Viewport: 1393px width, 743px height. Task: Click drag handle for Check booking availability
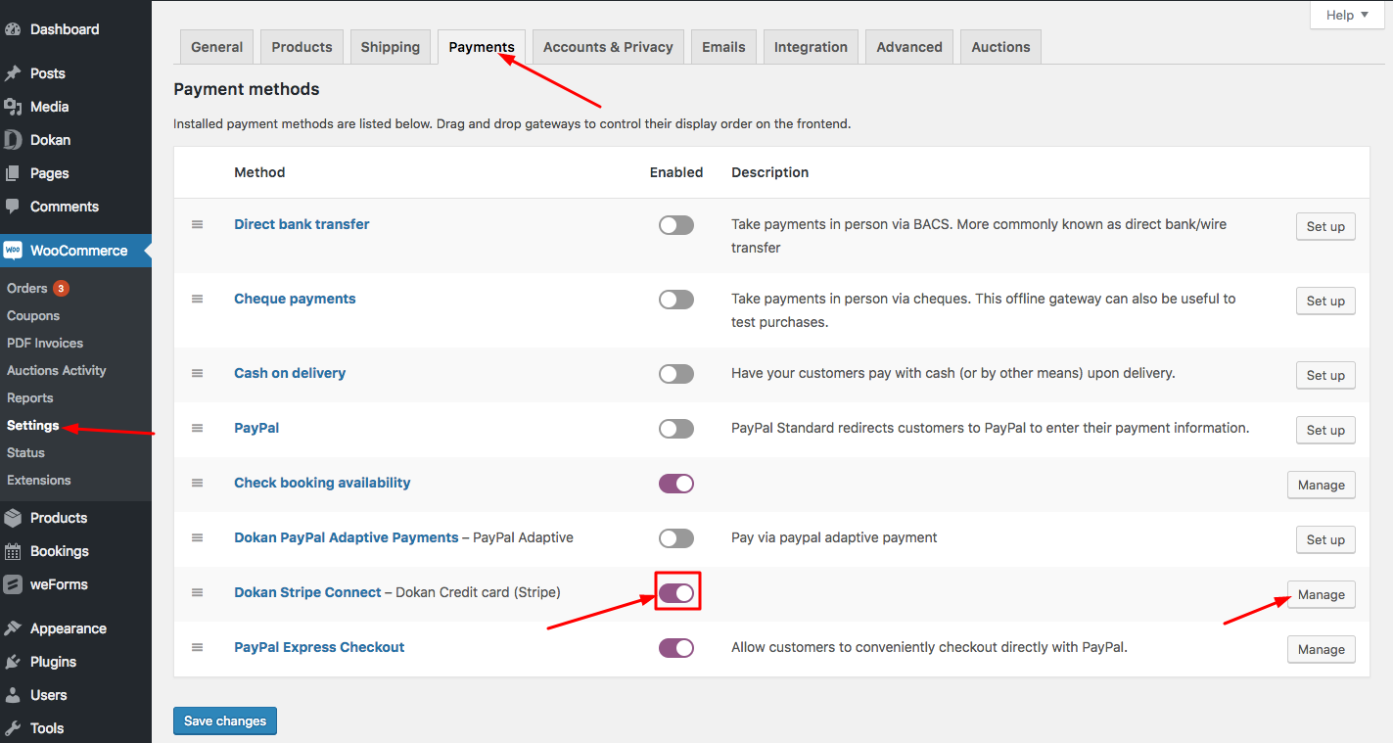point(197,483)
